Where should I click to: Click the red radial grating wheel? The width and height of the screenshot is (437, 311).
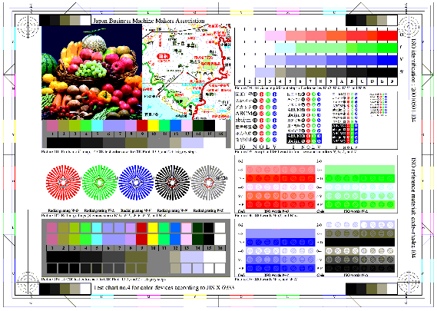[63, 183]
